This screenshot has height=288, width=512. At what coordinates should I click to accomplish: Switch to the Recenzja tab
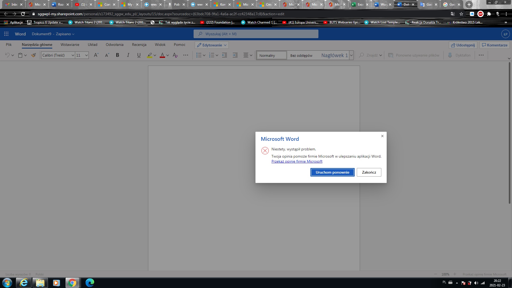(139, 45)
